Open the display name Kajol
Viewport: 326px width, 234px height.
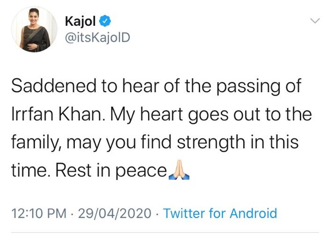pos(80,21)
